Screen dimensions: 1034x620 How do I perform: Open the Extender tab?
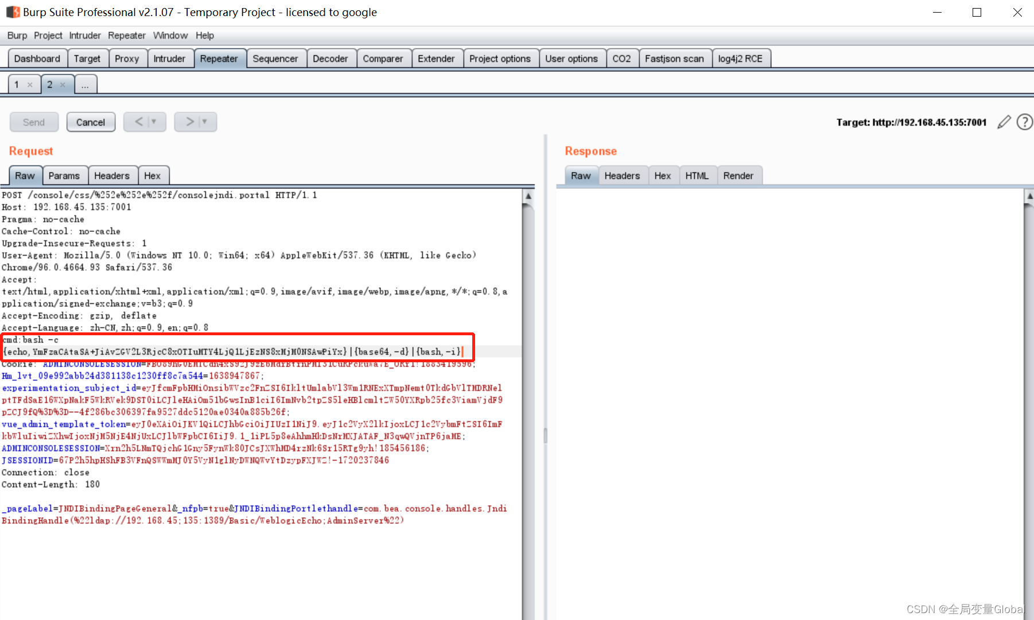point(436,59)
